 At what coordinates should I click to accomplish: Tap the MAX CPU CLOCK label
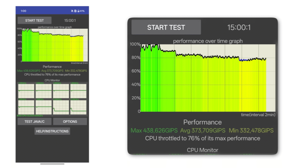tap(30, 116)
